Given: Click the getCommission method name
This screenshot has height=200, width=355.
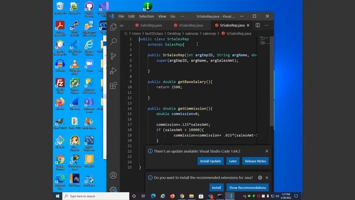Looking at the screenshot, I should click(x=192, y=108).
